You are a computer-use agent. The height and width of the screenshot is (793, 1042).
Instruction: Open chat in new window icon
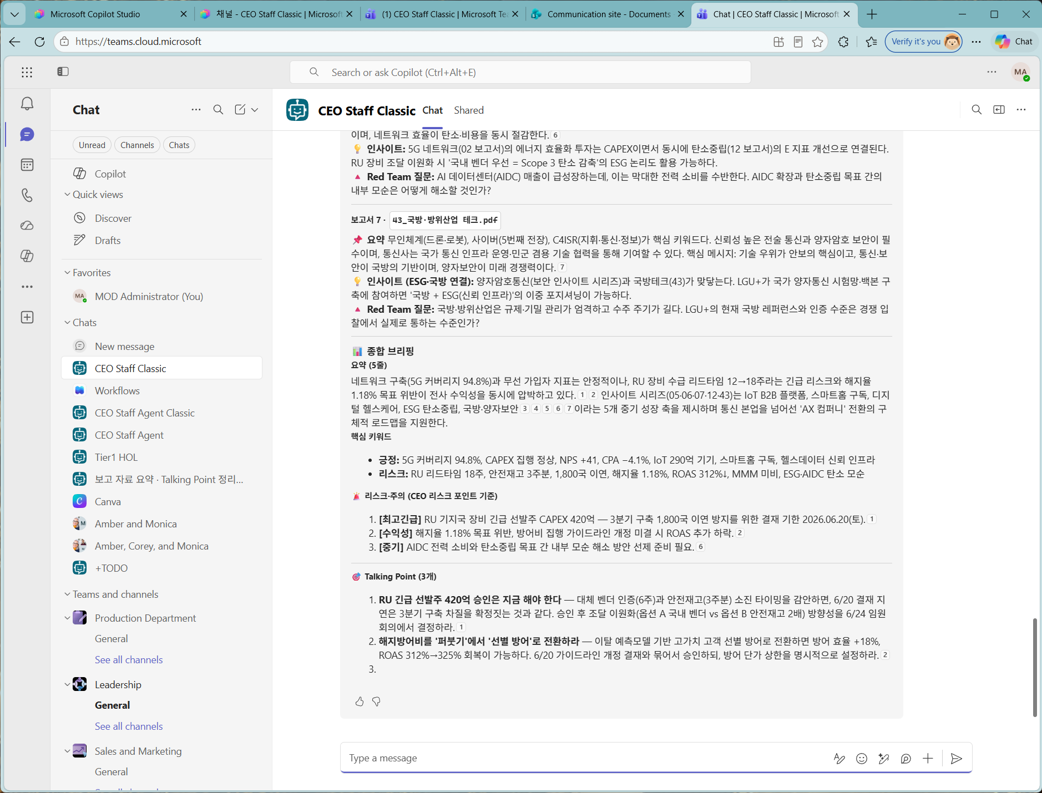tap(999, 110)
